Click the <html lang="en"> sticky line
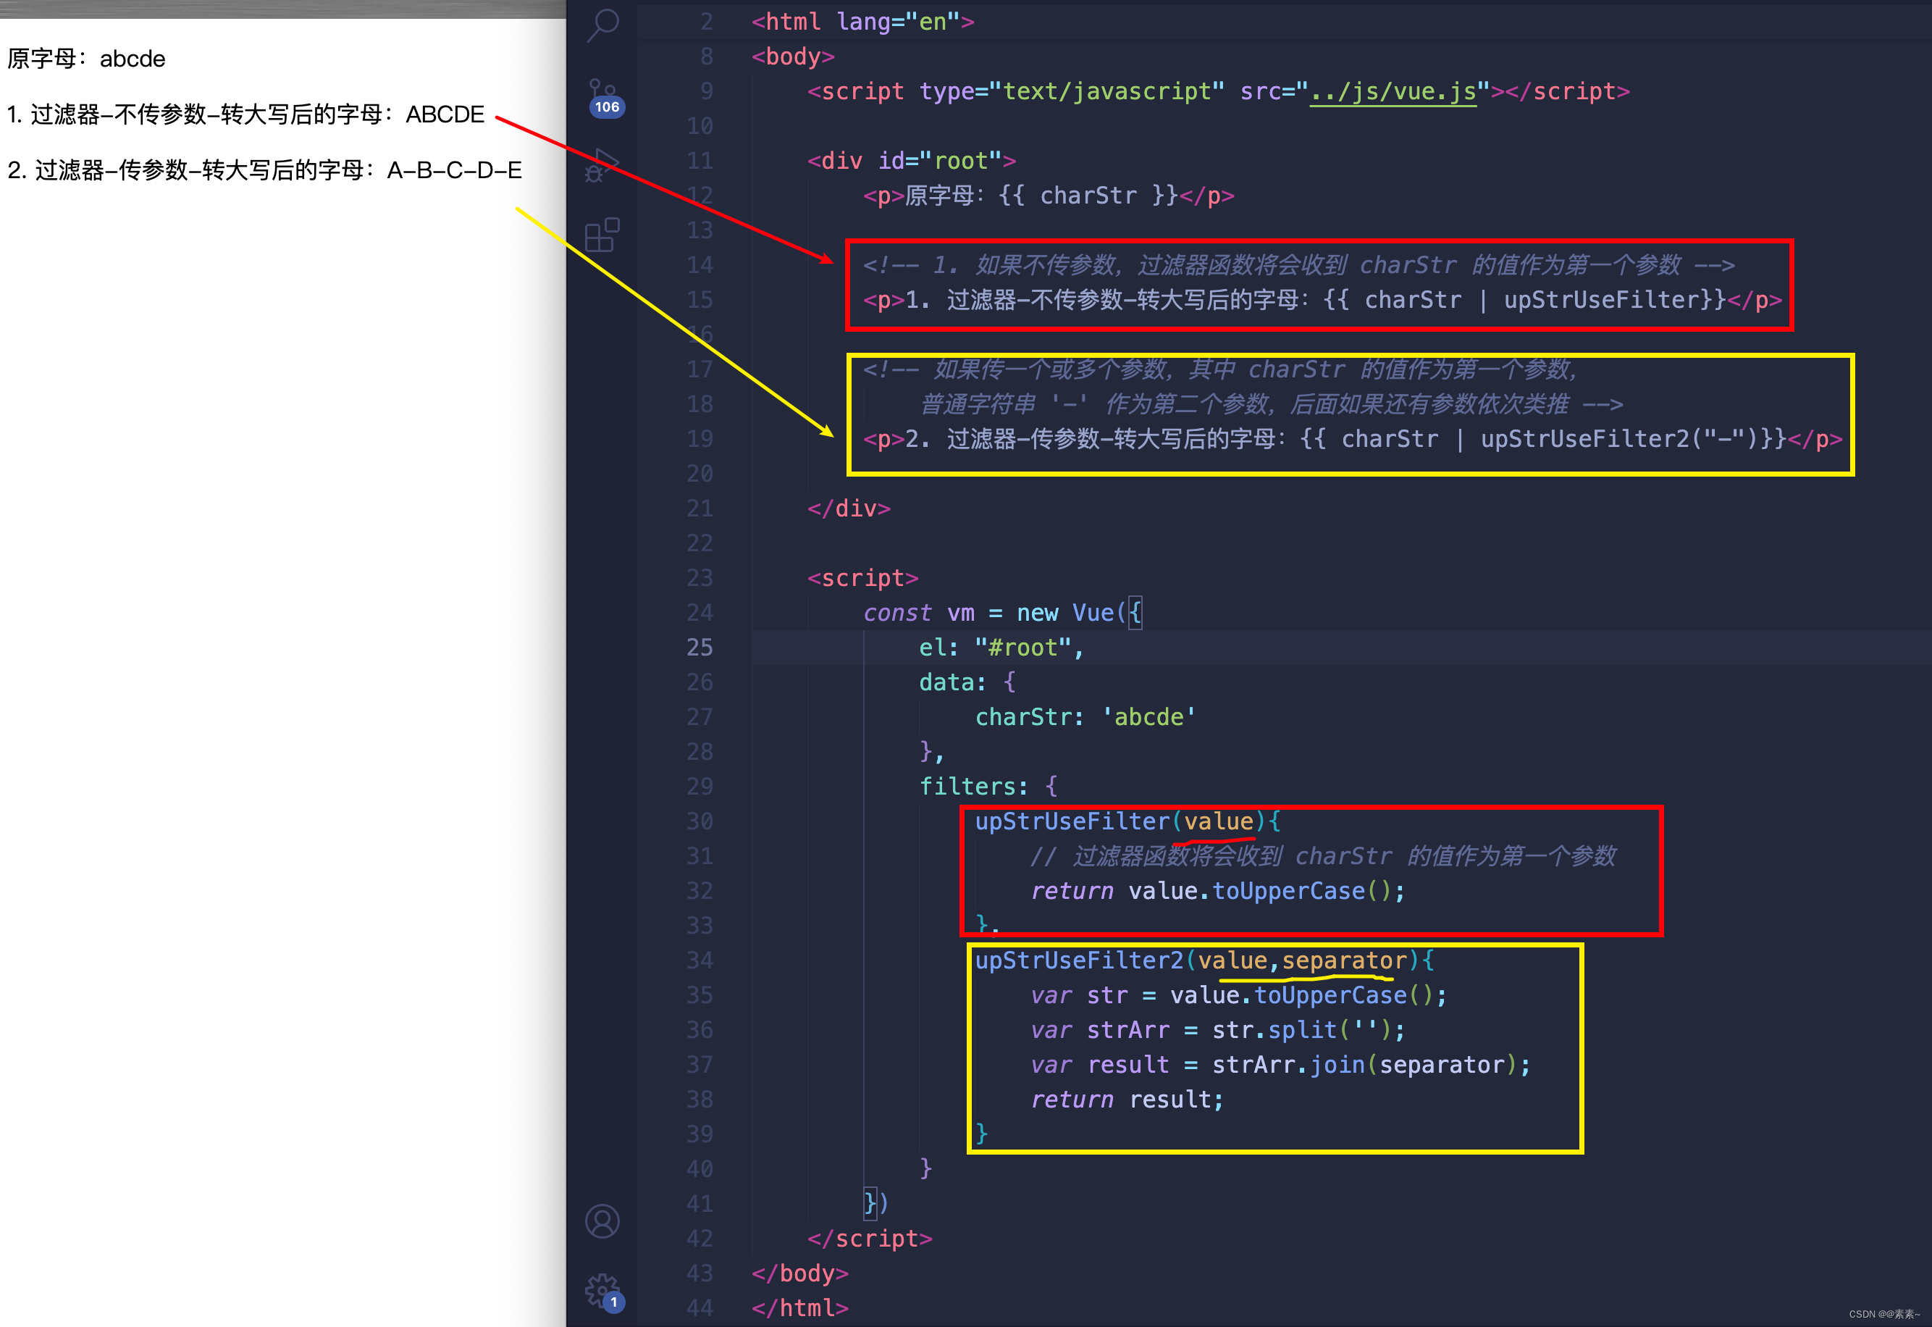Screen dimensions: 1932x1327 (862, 22)
